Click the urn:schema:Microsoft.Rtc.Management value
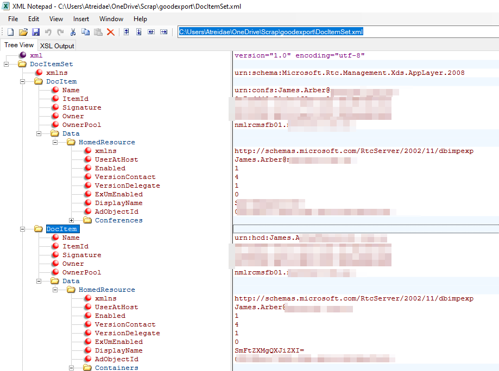This screenshot has width=499, height=371. 350,73
